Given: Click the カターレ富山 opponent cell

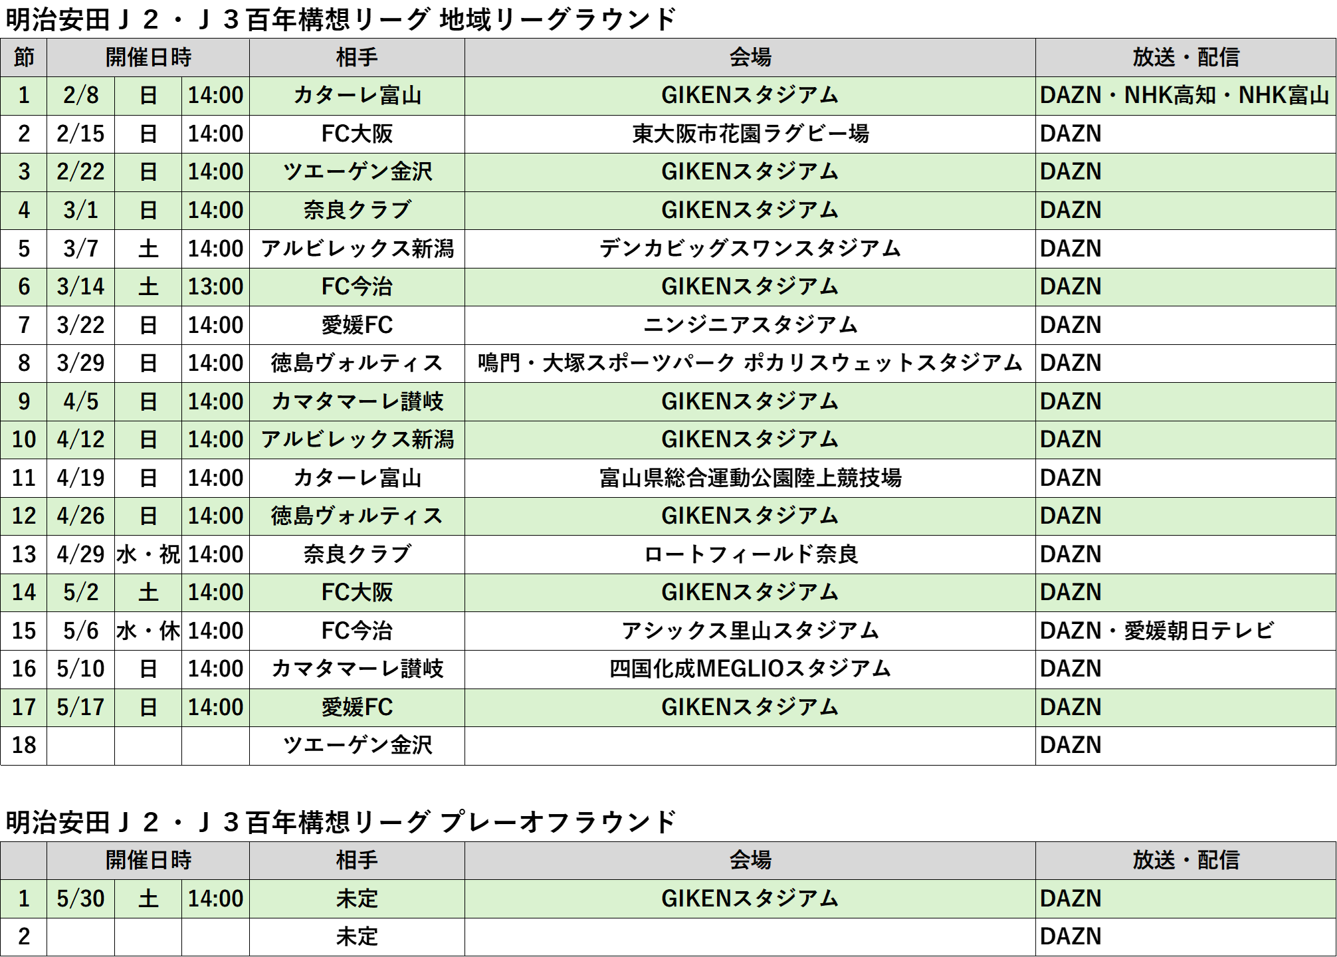Looking at the screenshot, I should click(x=357, y=96).
